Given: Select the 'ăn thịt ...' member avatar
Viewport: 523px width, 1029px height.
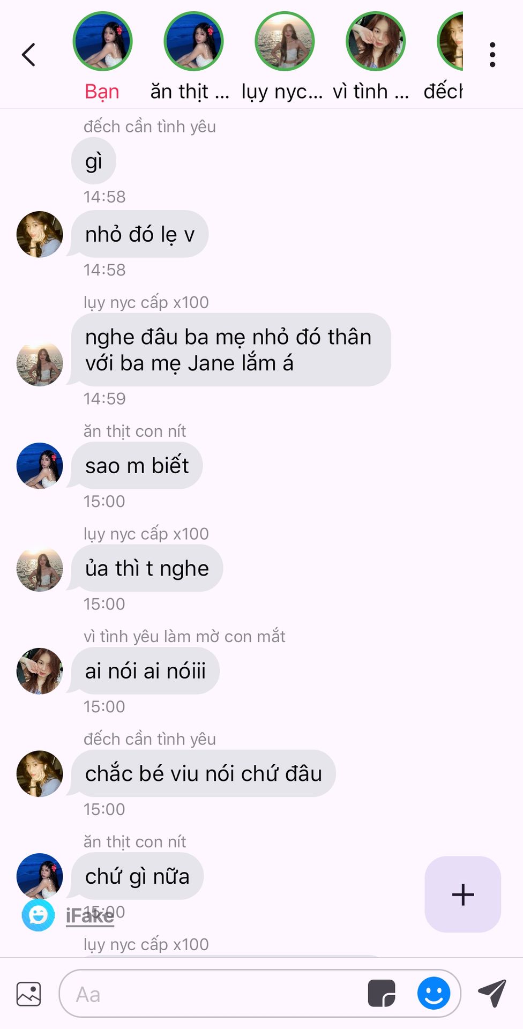Looking at the screenshot, I should pos(193,41).
